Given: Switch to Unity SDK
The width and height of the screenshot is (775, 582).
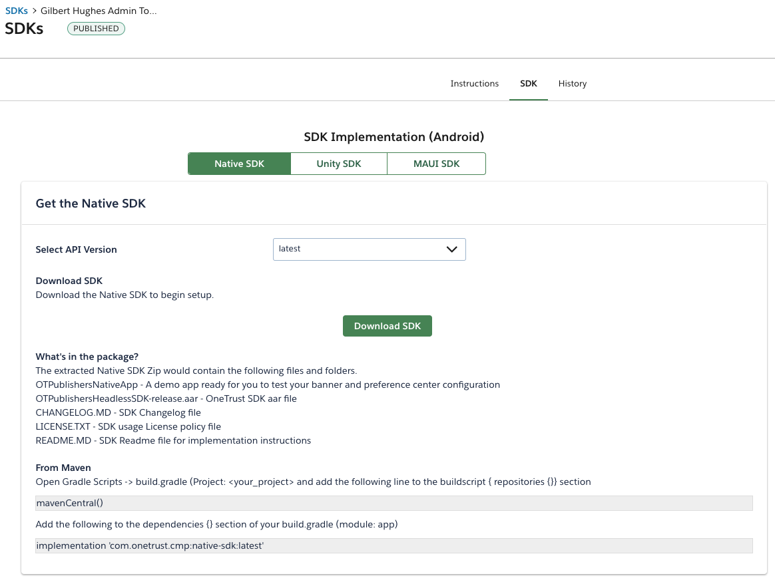Looking at the screenshot, I should (x=339, y=164).
